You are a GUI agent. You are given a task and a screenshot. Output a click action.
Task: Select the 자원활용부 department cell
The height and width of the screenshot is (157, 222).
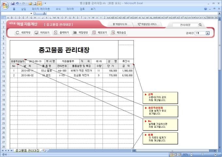coord(68,61)
